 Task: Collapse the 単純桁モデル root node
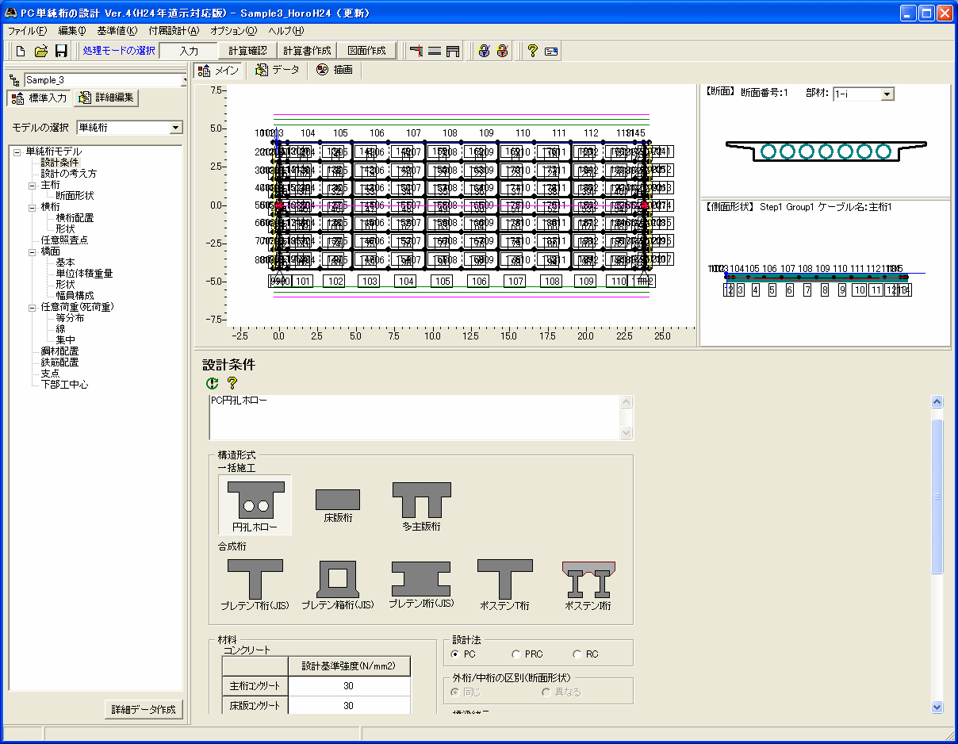pyautogui.click(x=16, y=151)
